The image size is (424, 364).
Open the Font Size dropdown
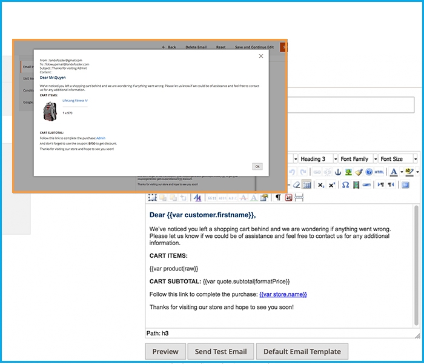point(398,159)
